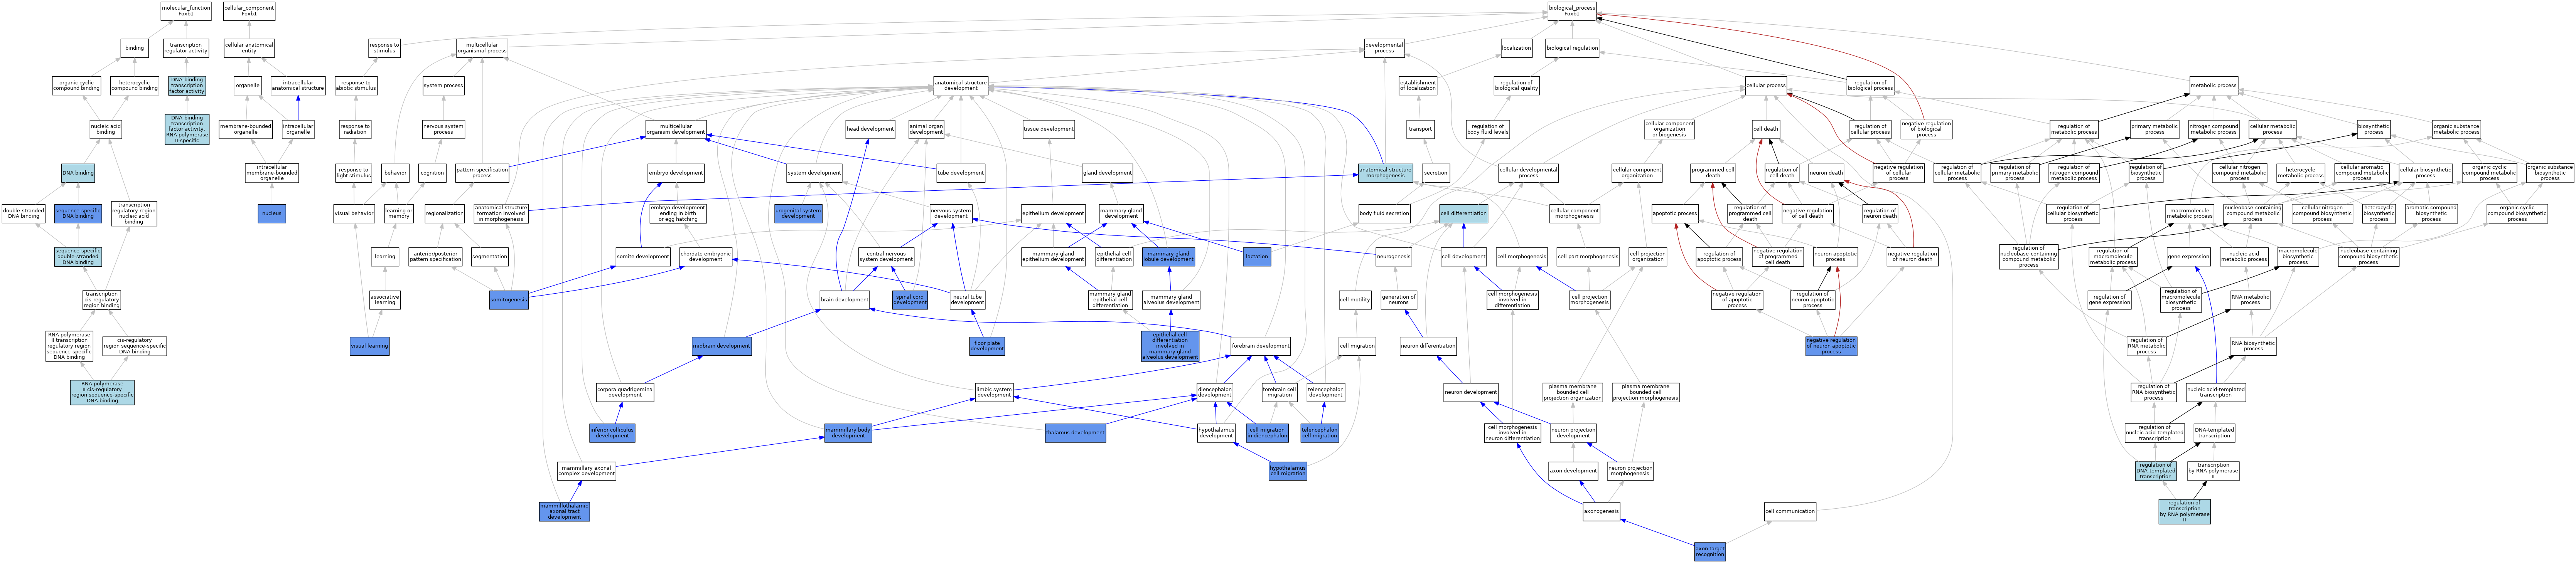This screenshot has width=2576, height=563.
Task: Select the 'generation of neurons' node
Action: coord(1399,300)
